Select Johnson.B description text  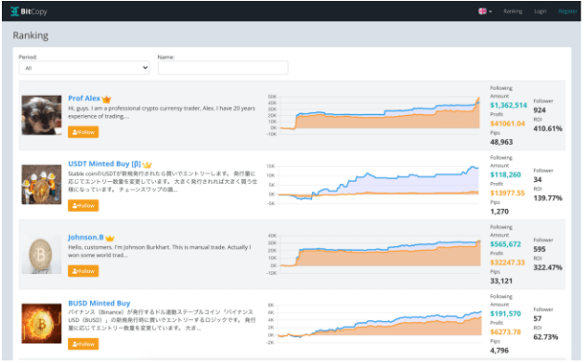pyautogui.click(x=160, y=251)
